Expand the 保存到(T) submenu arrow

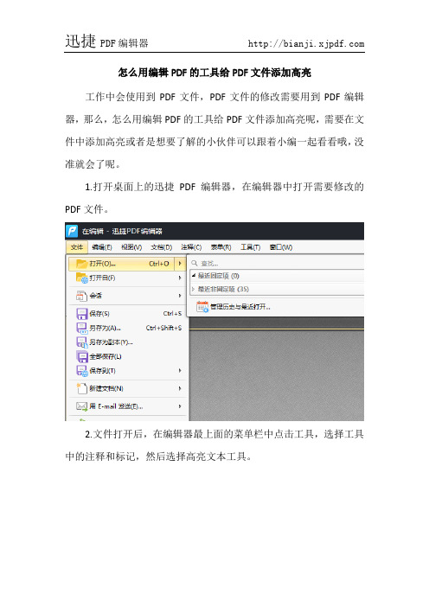180,370
